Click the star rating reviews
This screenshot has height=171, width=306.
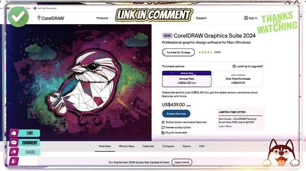click(210, 52)
